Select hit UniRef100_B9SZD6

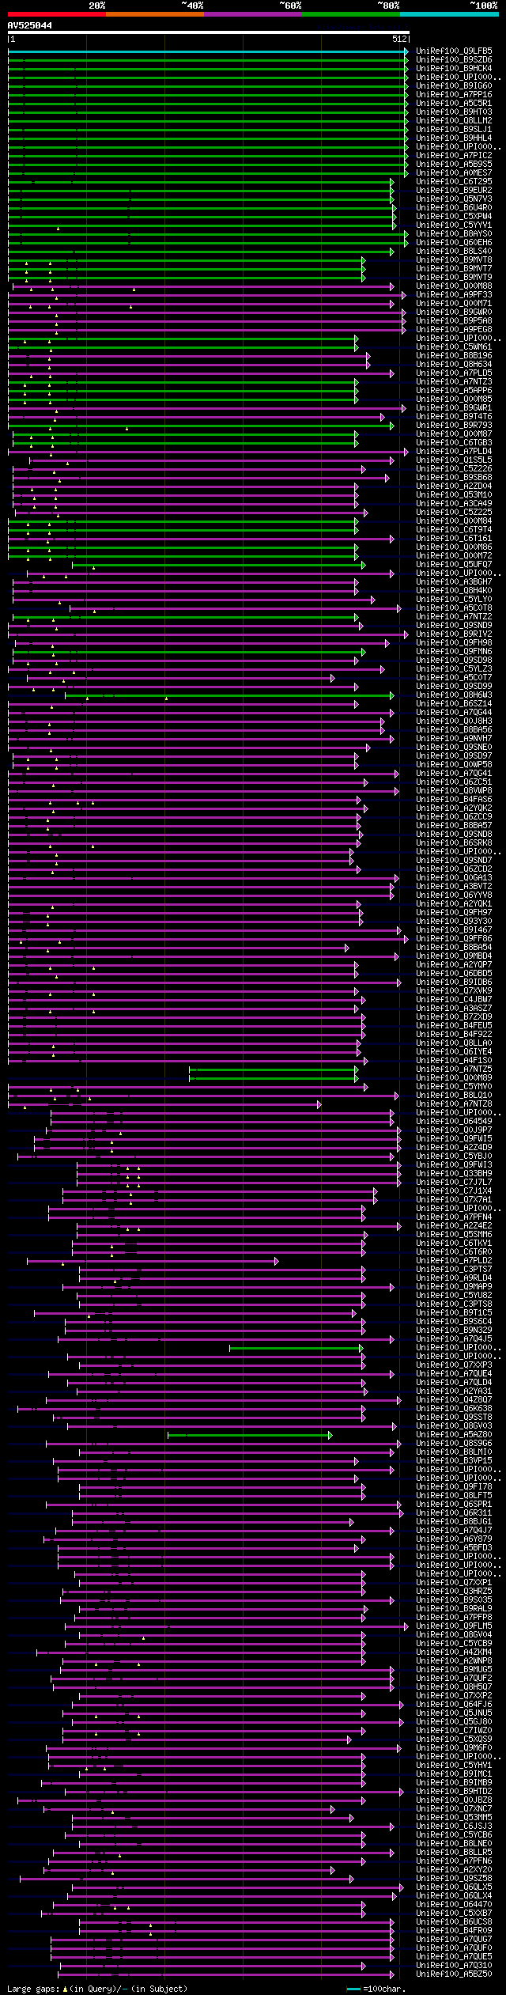pos(454,60)
